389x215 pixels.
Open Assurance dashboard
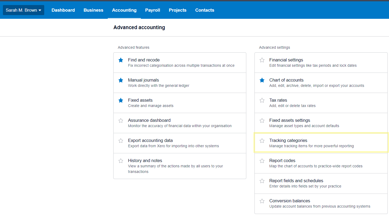pos(180,123)
